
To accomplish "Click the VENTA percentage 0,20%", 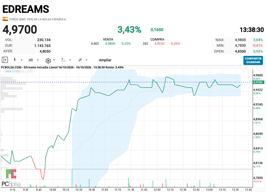I will [126, 44].
